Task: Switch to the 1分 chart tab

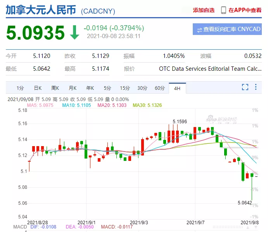Action: pyautogui.click(x=20, y=88)
